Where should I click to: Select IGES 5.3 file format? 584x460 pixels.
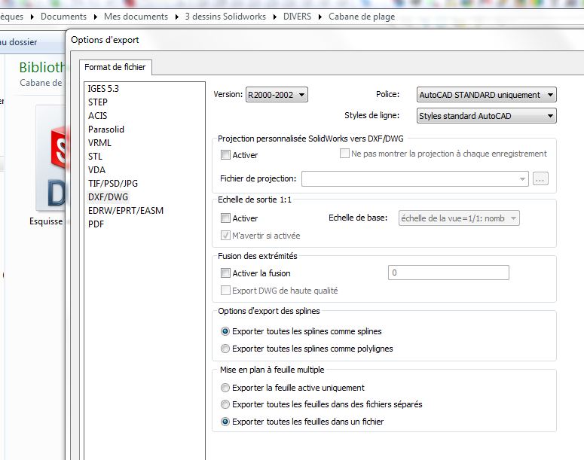[x=103, y=89]
